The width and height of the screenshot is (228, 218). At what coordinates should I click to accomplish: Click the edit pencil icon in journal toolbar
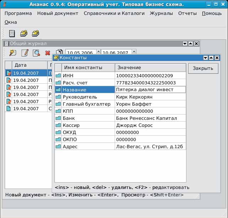25,53
